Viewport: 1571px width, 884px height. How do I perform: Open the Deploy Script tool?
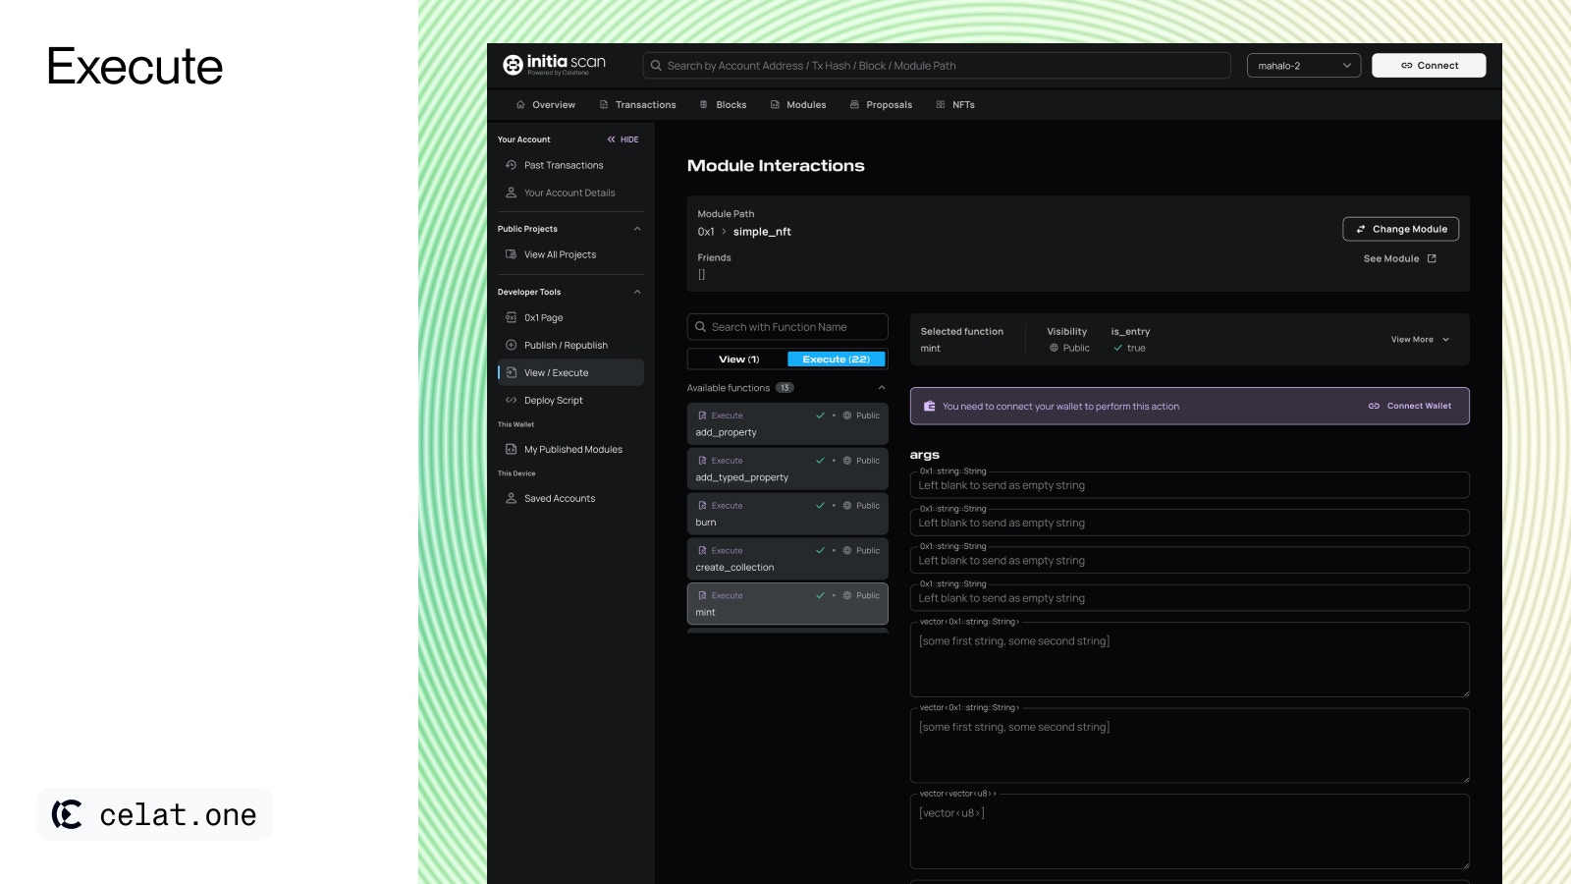coord(553,401)
